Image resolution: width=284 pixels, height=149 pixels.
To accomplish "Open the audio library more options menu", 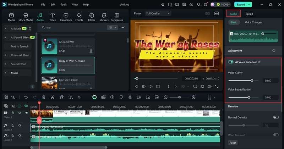I will click(x=122, y=28).
